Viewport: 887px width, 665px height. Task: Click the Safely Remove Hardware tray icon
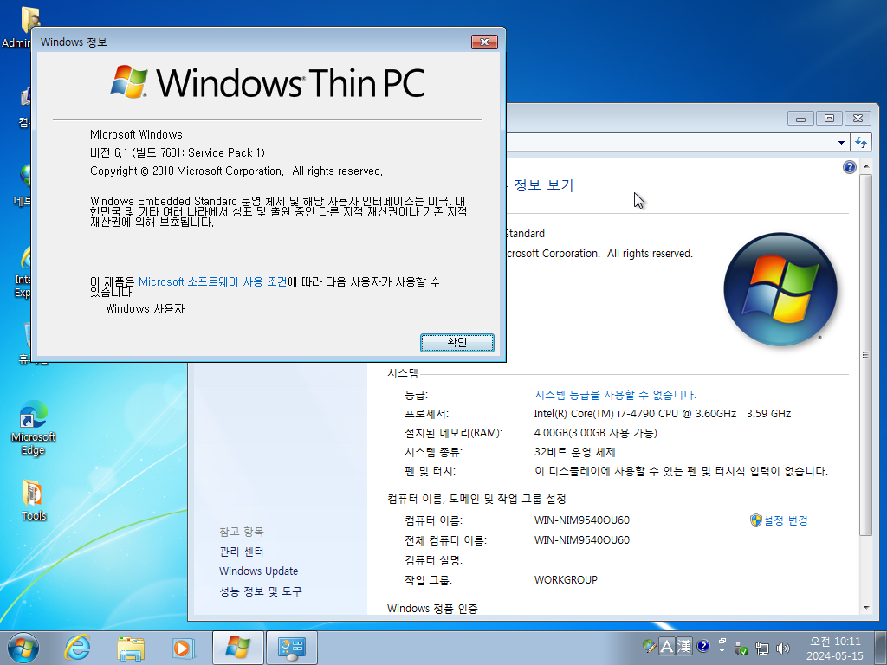[741, 649]
